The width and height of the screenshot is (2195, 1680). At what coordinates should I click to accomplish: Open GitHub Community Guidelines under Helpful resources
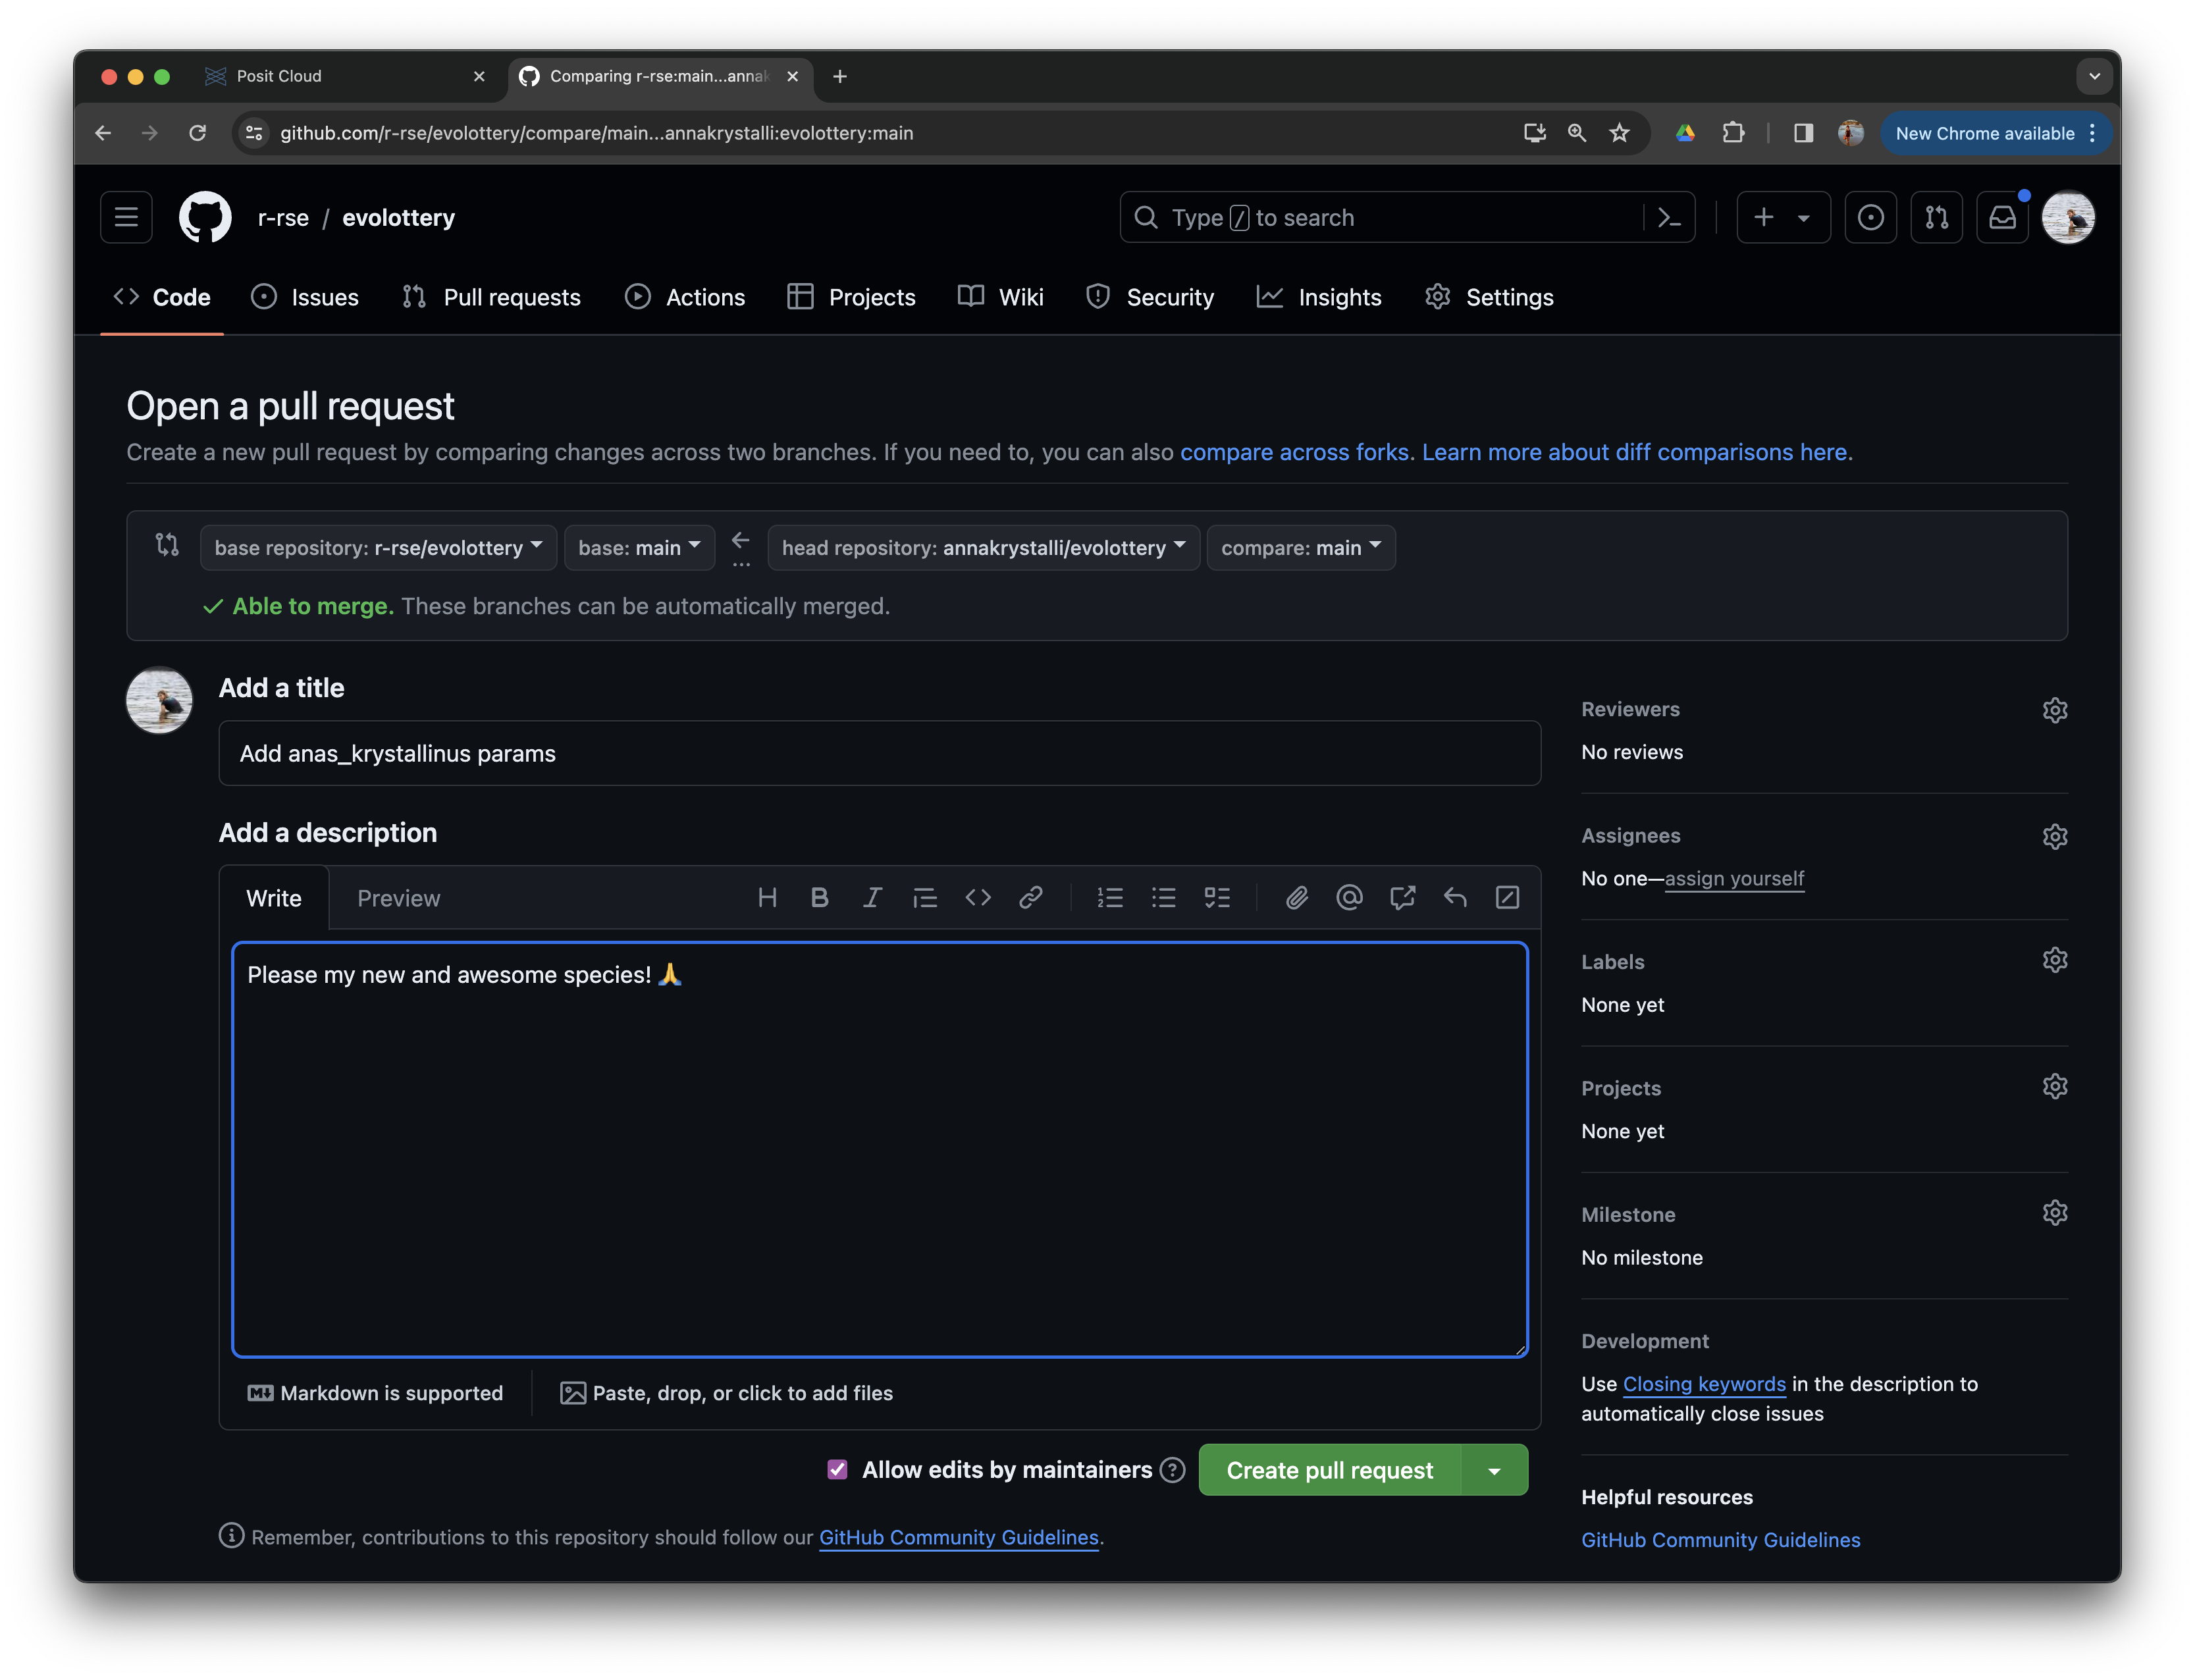coord(1720,1540)
